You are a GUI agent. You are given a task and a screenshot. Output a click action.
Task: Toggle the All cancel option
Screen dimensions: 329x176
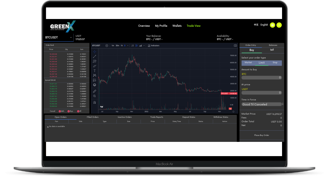point(79,111)
